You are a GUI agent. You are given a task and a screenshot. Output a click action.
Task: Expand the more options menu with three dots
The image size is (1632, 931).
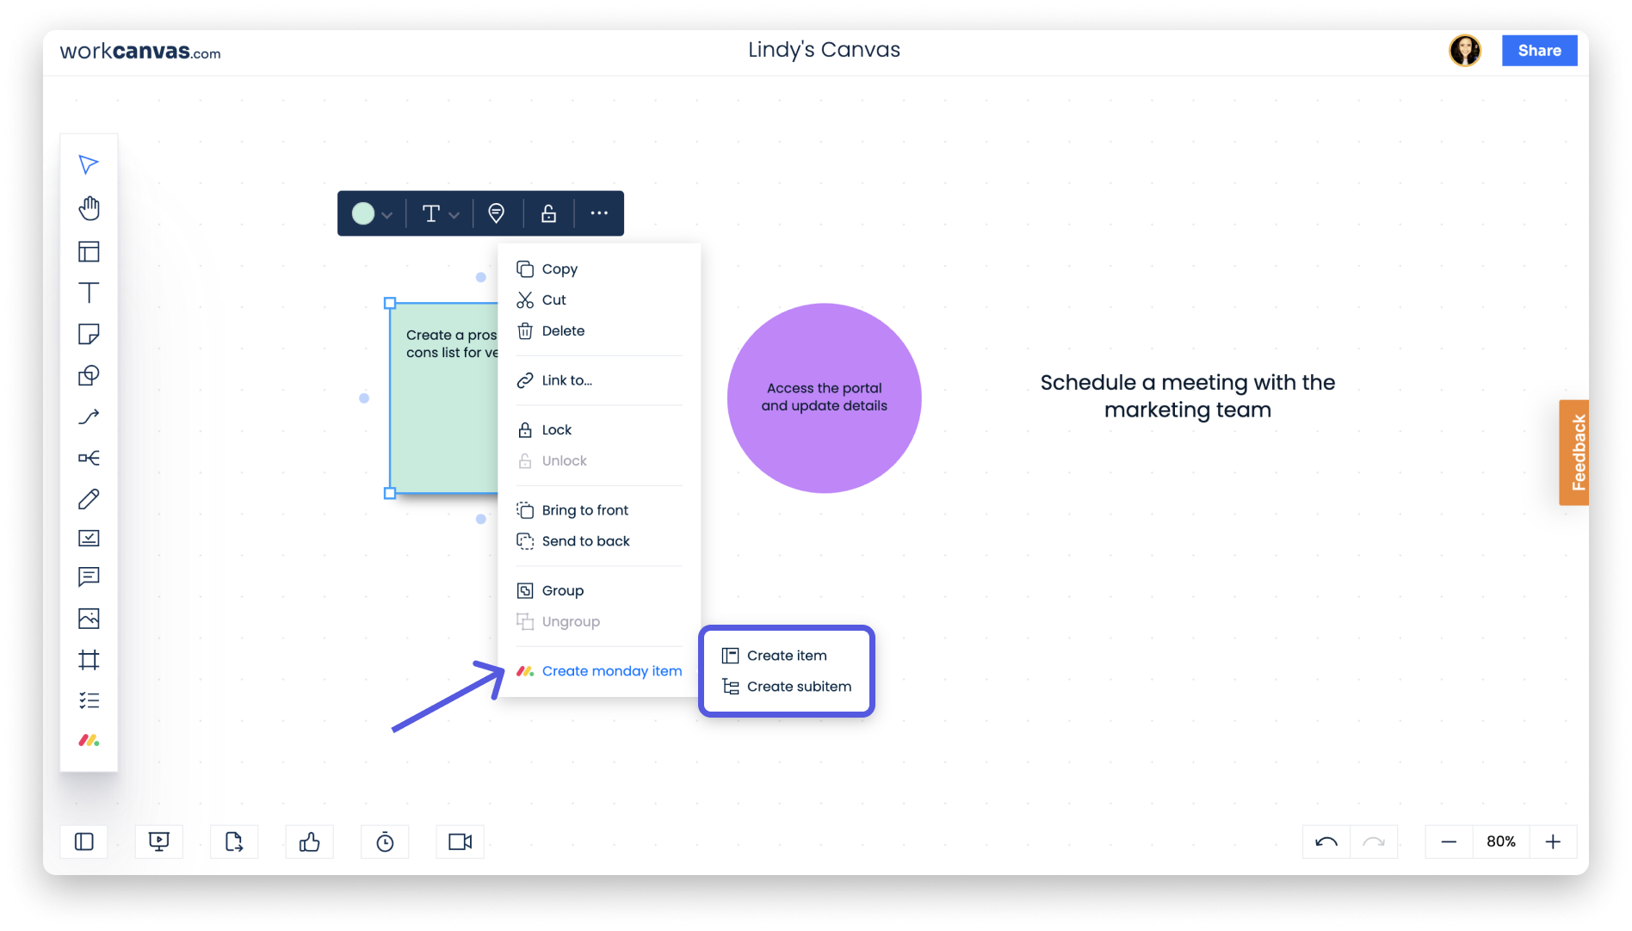pos(599,213)
